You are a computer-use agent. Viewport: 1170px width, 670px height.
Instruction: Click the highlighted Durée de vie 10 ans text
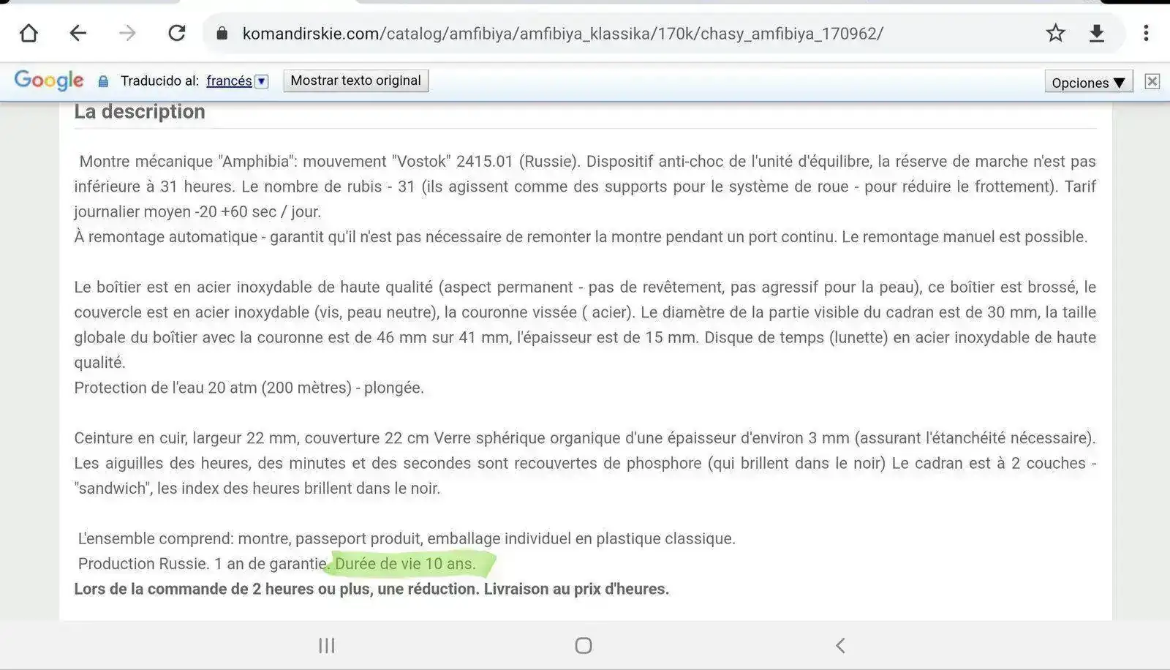(x=405, y=564)
